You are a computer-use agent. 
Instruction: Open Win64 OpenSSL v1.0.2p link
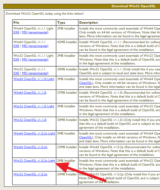[30, 147]
